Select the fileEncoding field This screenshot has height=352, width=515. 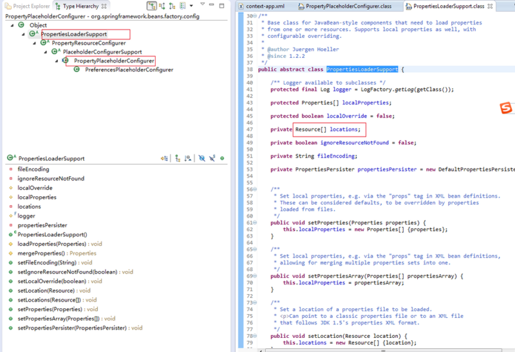pyautogui.click(x=33, y=169)
